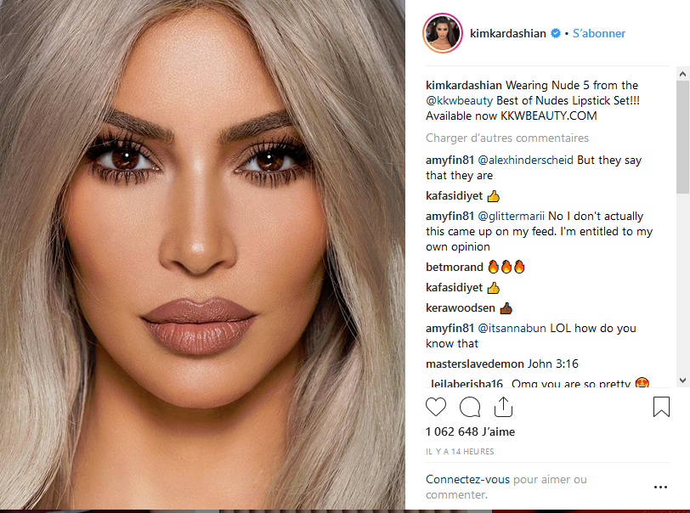
Task: Open @kkwbeauty mention in caption
Action: click(459, 101)
